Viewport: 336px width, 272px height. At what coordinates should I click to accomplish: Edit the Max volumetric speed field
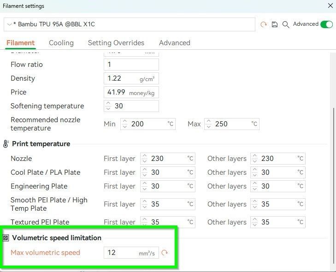[x=131, y=253]
